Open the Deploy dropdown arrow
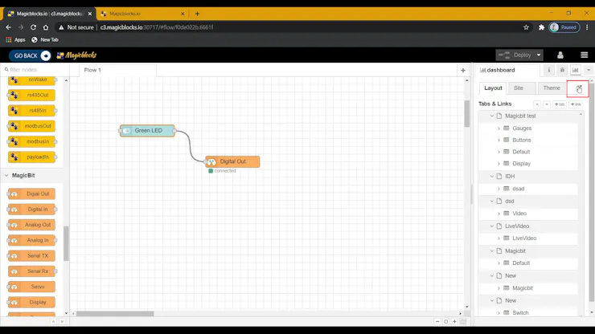Screen dimensions: 595x334 (x=539, y=55)
